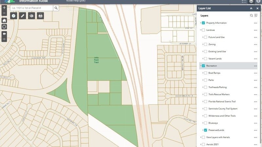Open the Legend widget in header
The image size is (262, 147).
[x=244, y=2]
